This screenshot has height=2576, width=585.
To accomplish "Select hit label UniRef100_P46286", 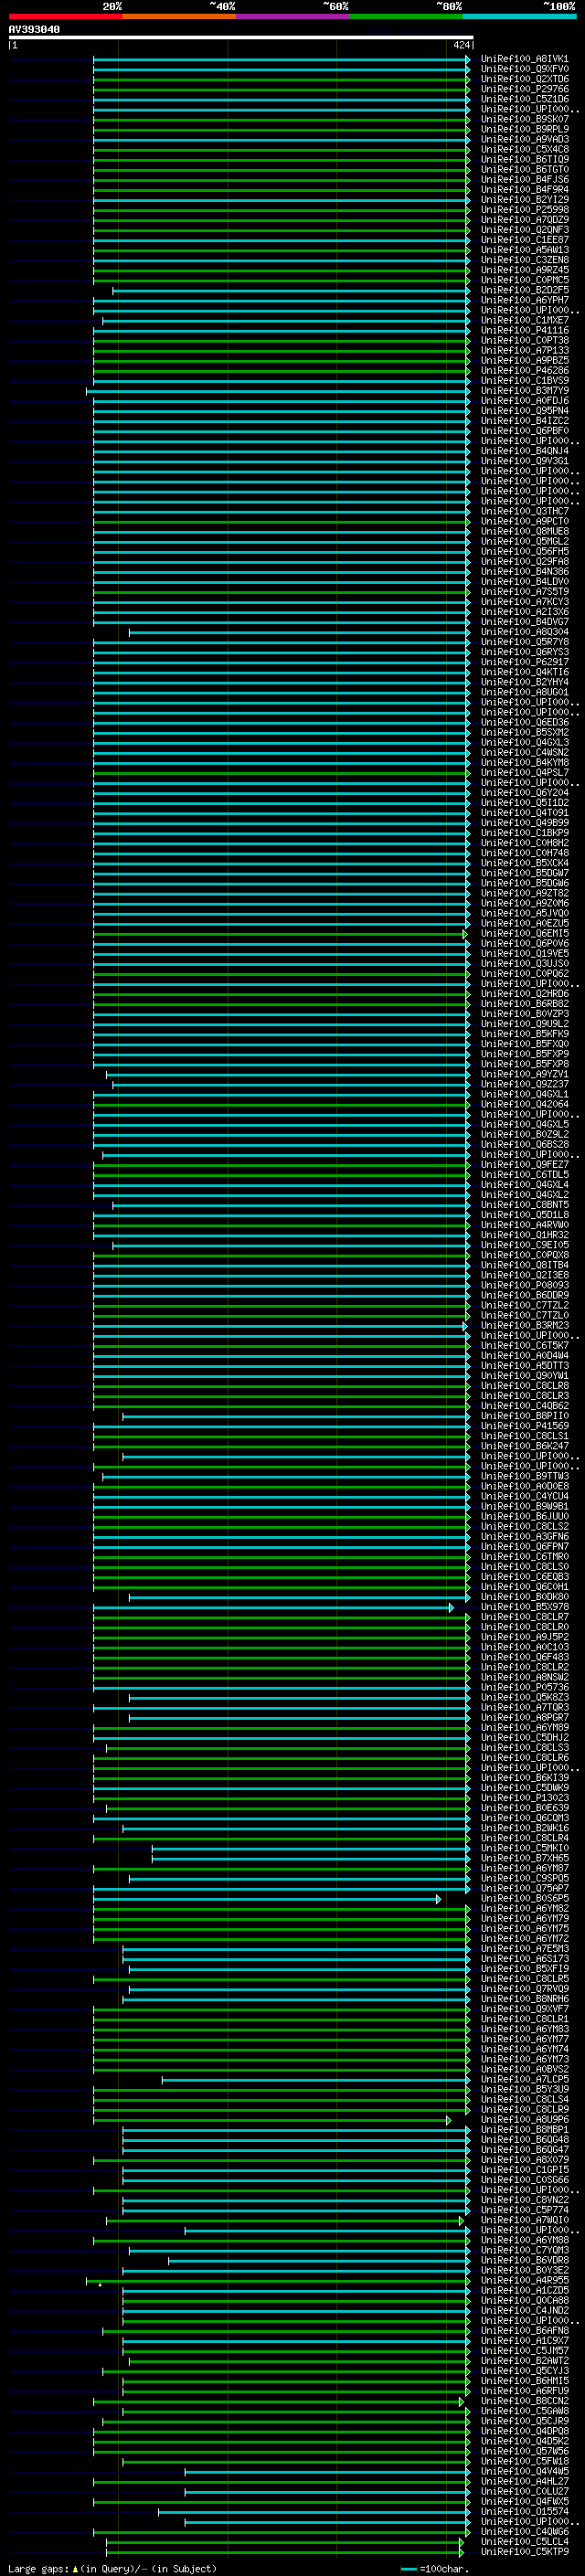I will (524, 371).
